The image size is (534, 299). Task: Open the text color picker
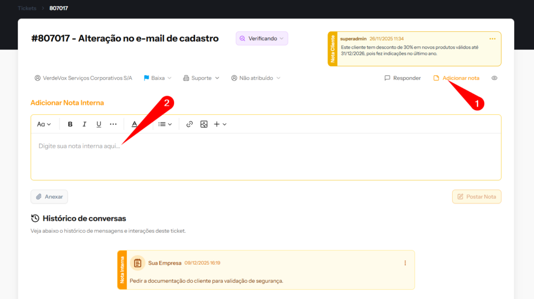click(x=135, y=124)
